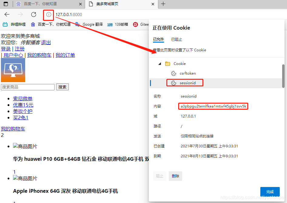The width and height of the screenshot is (287, 203).
Task: Click the 登录 link
Action: click(6, 49)
